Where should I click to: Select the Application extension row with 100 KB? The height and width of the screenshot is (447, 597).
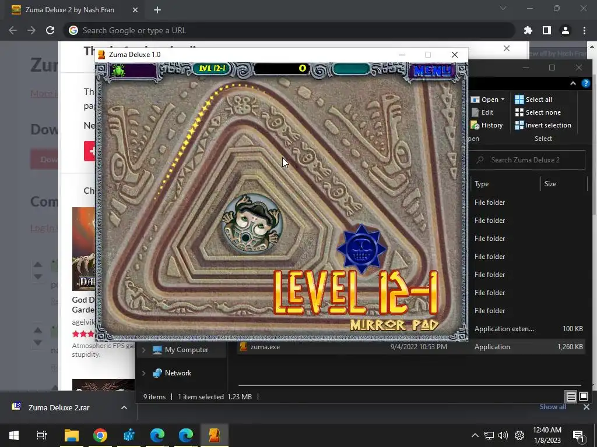coord(528,329)
